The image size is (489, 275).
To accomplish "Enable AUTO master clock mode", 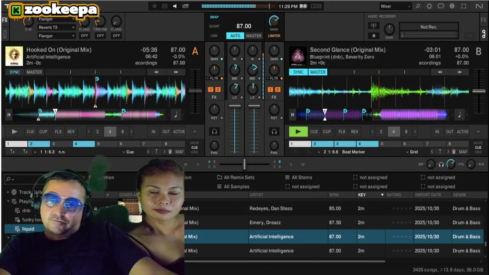I will (235, 36).
